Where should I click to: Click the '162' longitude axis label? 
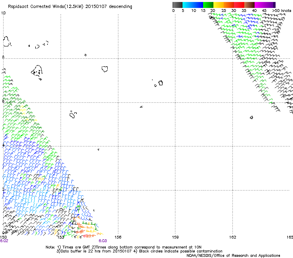(232, 237)
